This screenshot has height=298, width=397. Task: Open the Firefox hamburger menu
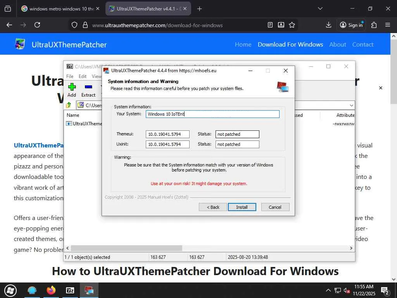click(388, 25)
